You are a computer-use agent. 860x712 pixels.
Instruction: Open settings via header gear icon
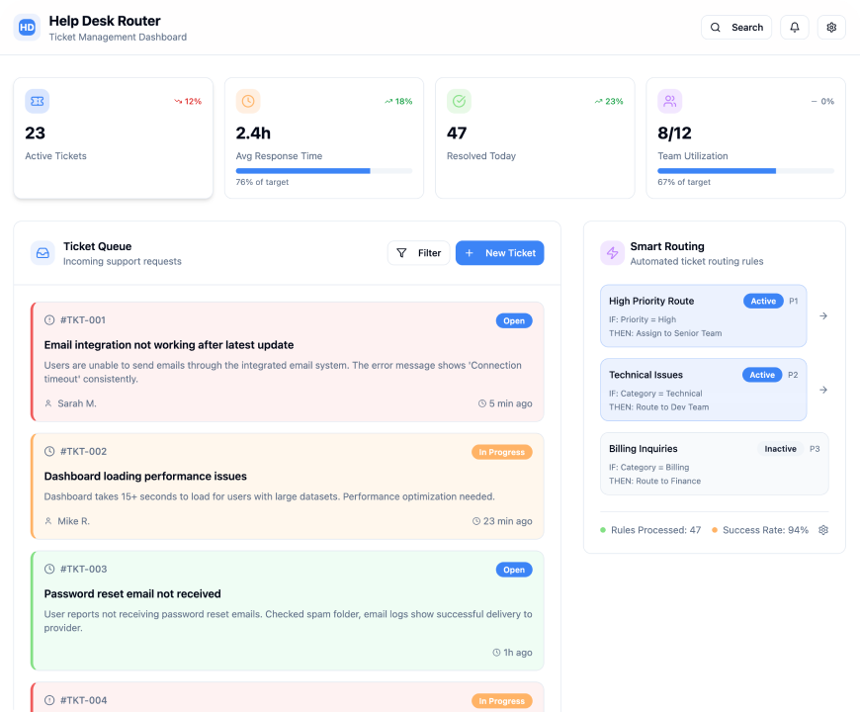(x=831, y=28)
